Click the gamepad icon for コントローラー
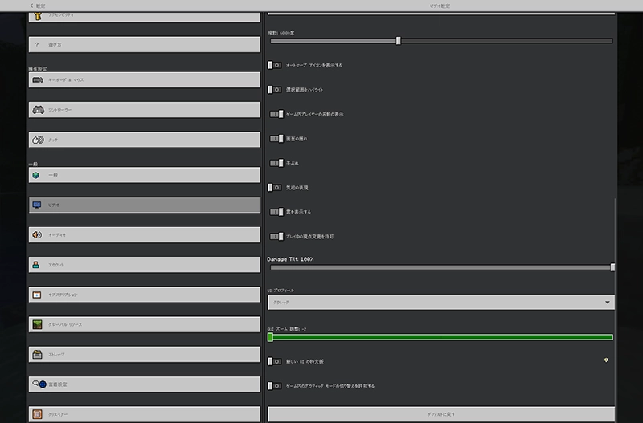643x423 pixels. [x=37, y=109]
